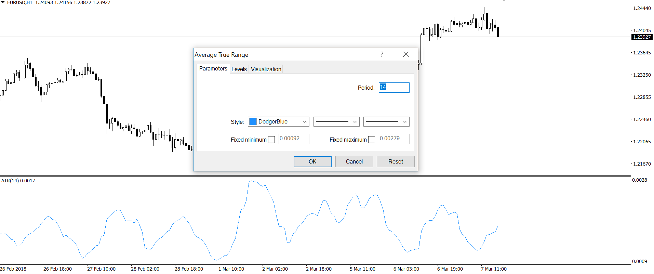The width and height of the screenshot is (654, 274).
Task: Click the ATR(14) 0.0017 indicator label
Action: coord(18,181)
